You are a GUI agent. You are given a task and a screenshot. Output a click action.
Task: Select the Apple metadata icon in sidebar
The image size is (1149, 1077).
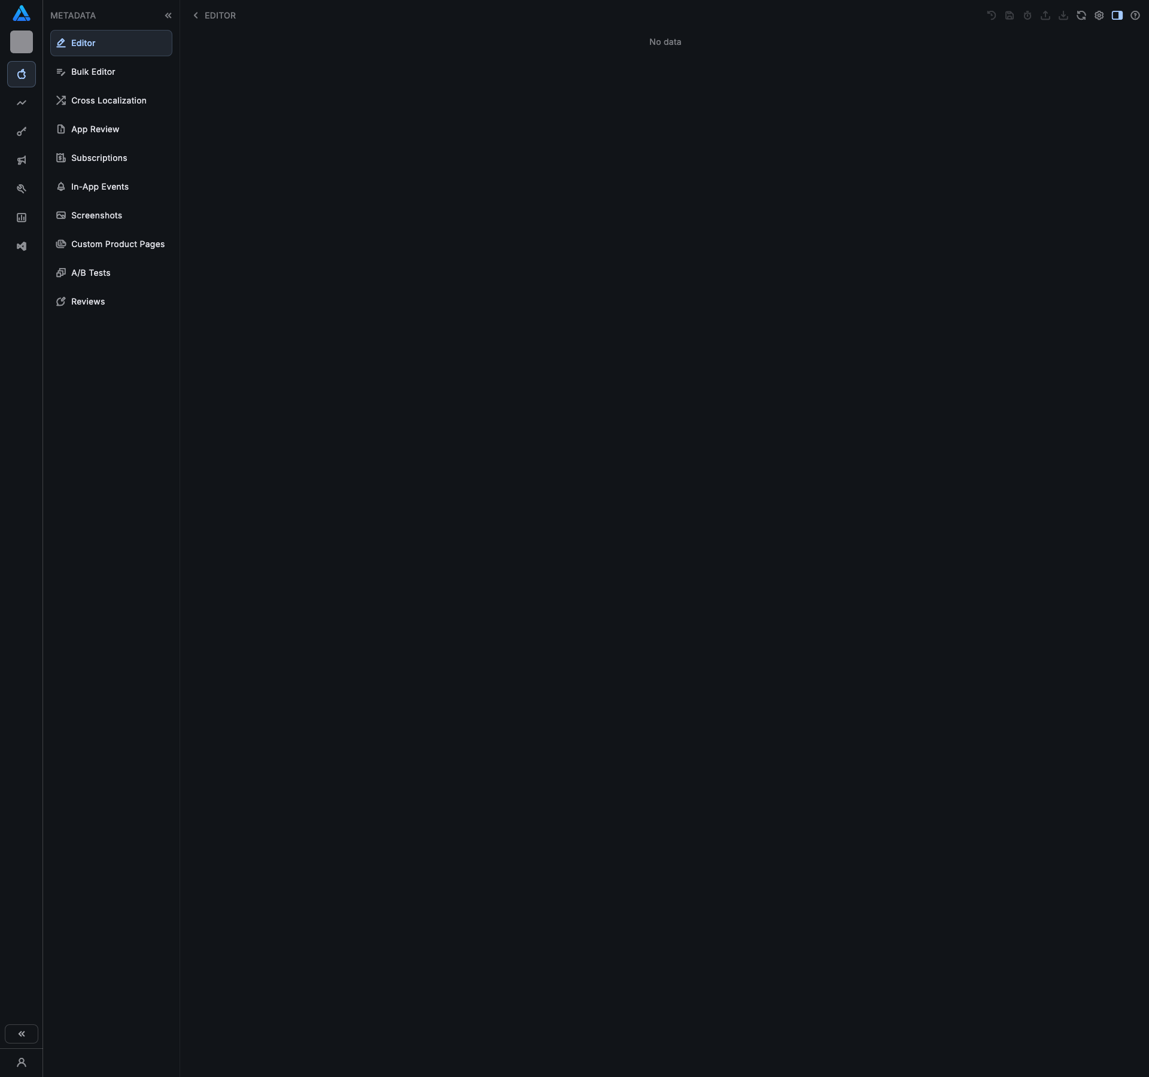pyautogui.click(x=22, y=74)
